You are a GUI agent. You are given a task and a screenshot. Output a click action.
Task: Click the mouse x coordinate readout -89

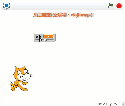tap(105, 104)
